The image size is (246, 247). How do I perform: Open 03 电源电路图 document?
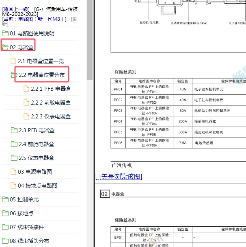[35, 172]
